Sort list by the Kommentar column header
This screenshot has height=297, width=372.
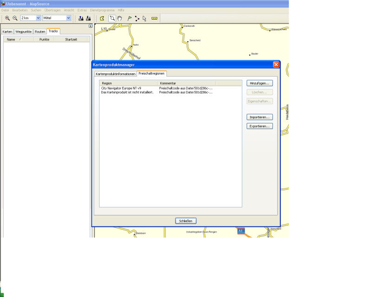click(186, 83)
